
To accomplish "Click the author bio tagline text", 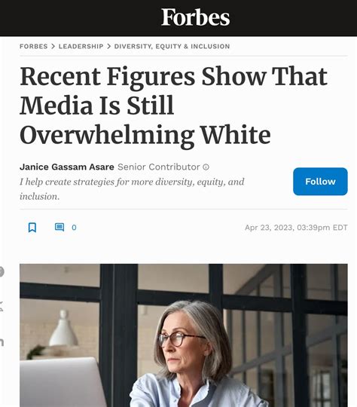I will pos(132,189).
